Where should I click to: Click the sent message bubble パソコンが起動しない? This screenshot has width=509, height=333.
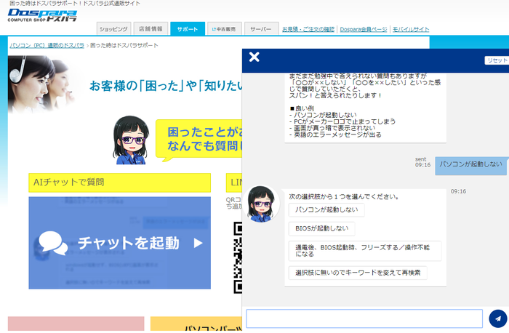(470, 166)
